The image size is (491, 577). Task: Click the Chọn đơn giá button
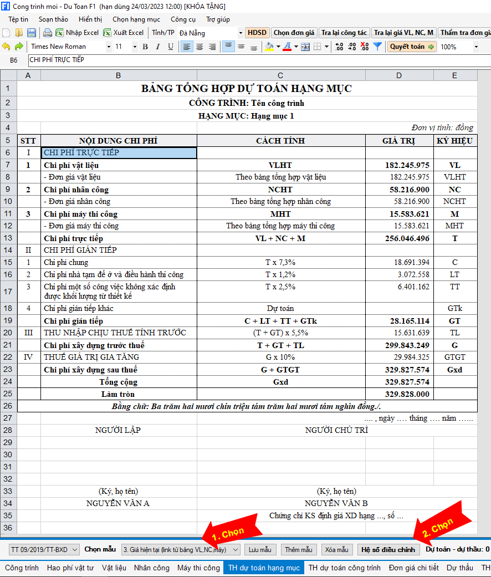(294, 33)
